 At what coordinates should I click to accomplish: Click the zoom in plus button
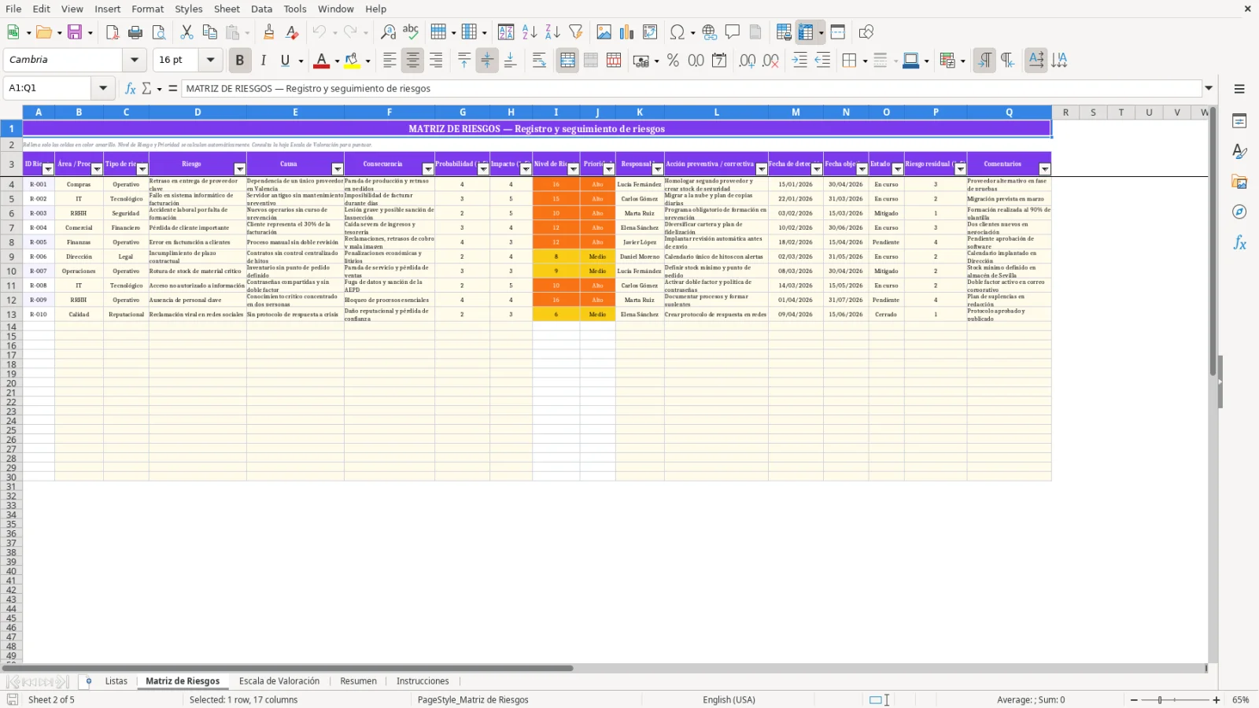tap(1217, 700)
